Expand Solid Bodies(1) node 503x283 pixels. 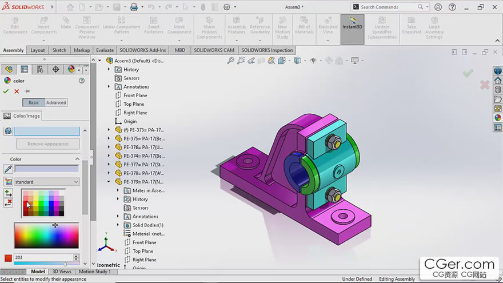pyautogui.click(x=118, y=225)
